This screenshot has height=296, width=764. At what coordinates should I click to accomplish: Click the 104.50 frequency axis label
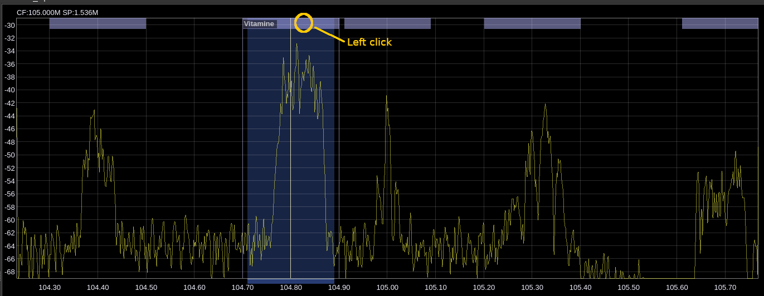146,288
